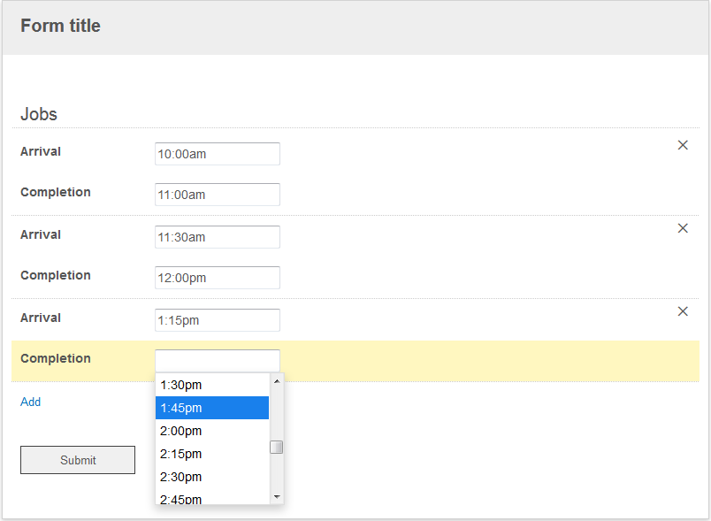
Task: Edit the 1:15pm Arrival field
Action: (218, 320)
